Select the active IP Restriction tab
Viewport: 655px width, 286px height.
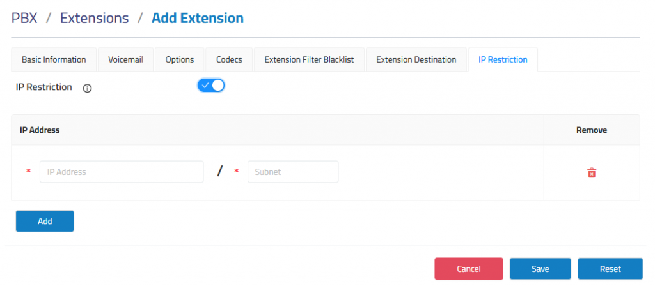point(503,59)
